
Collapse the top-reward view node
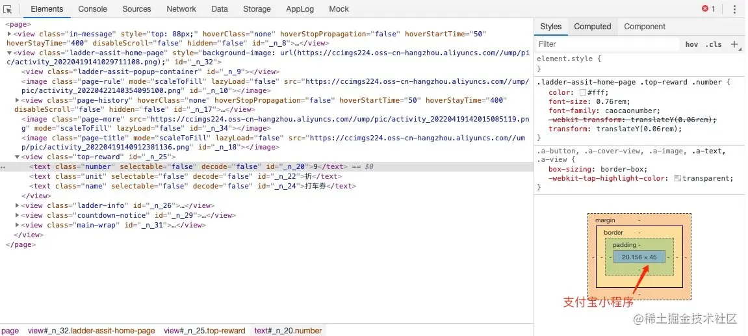coord(17,157)
